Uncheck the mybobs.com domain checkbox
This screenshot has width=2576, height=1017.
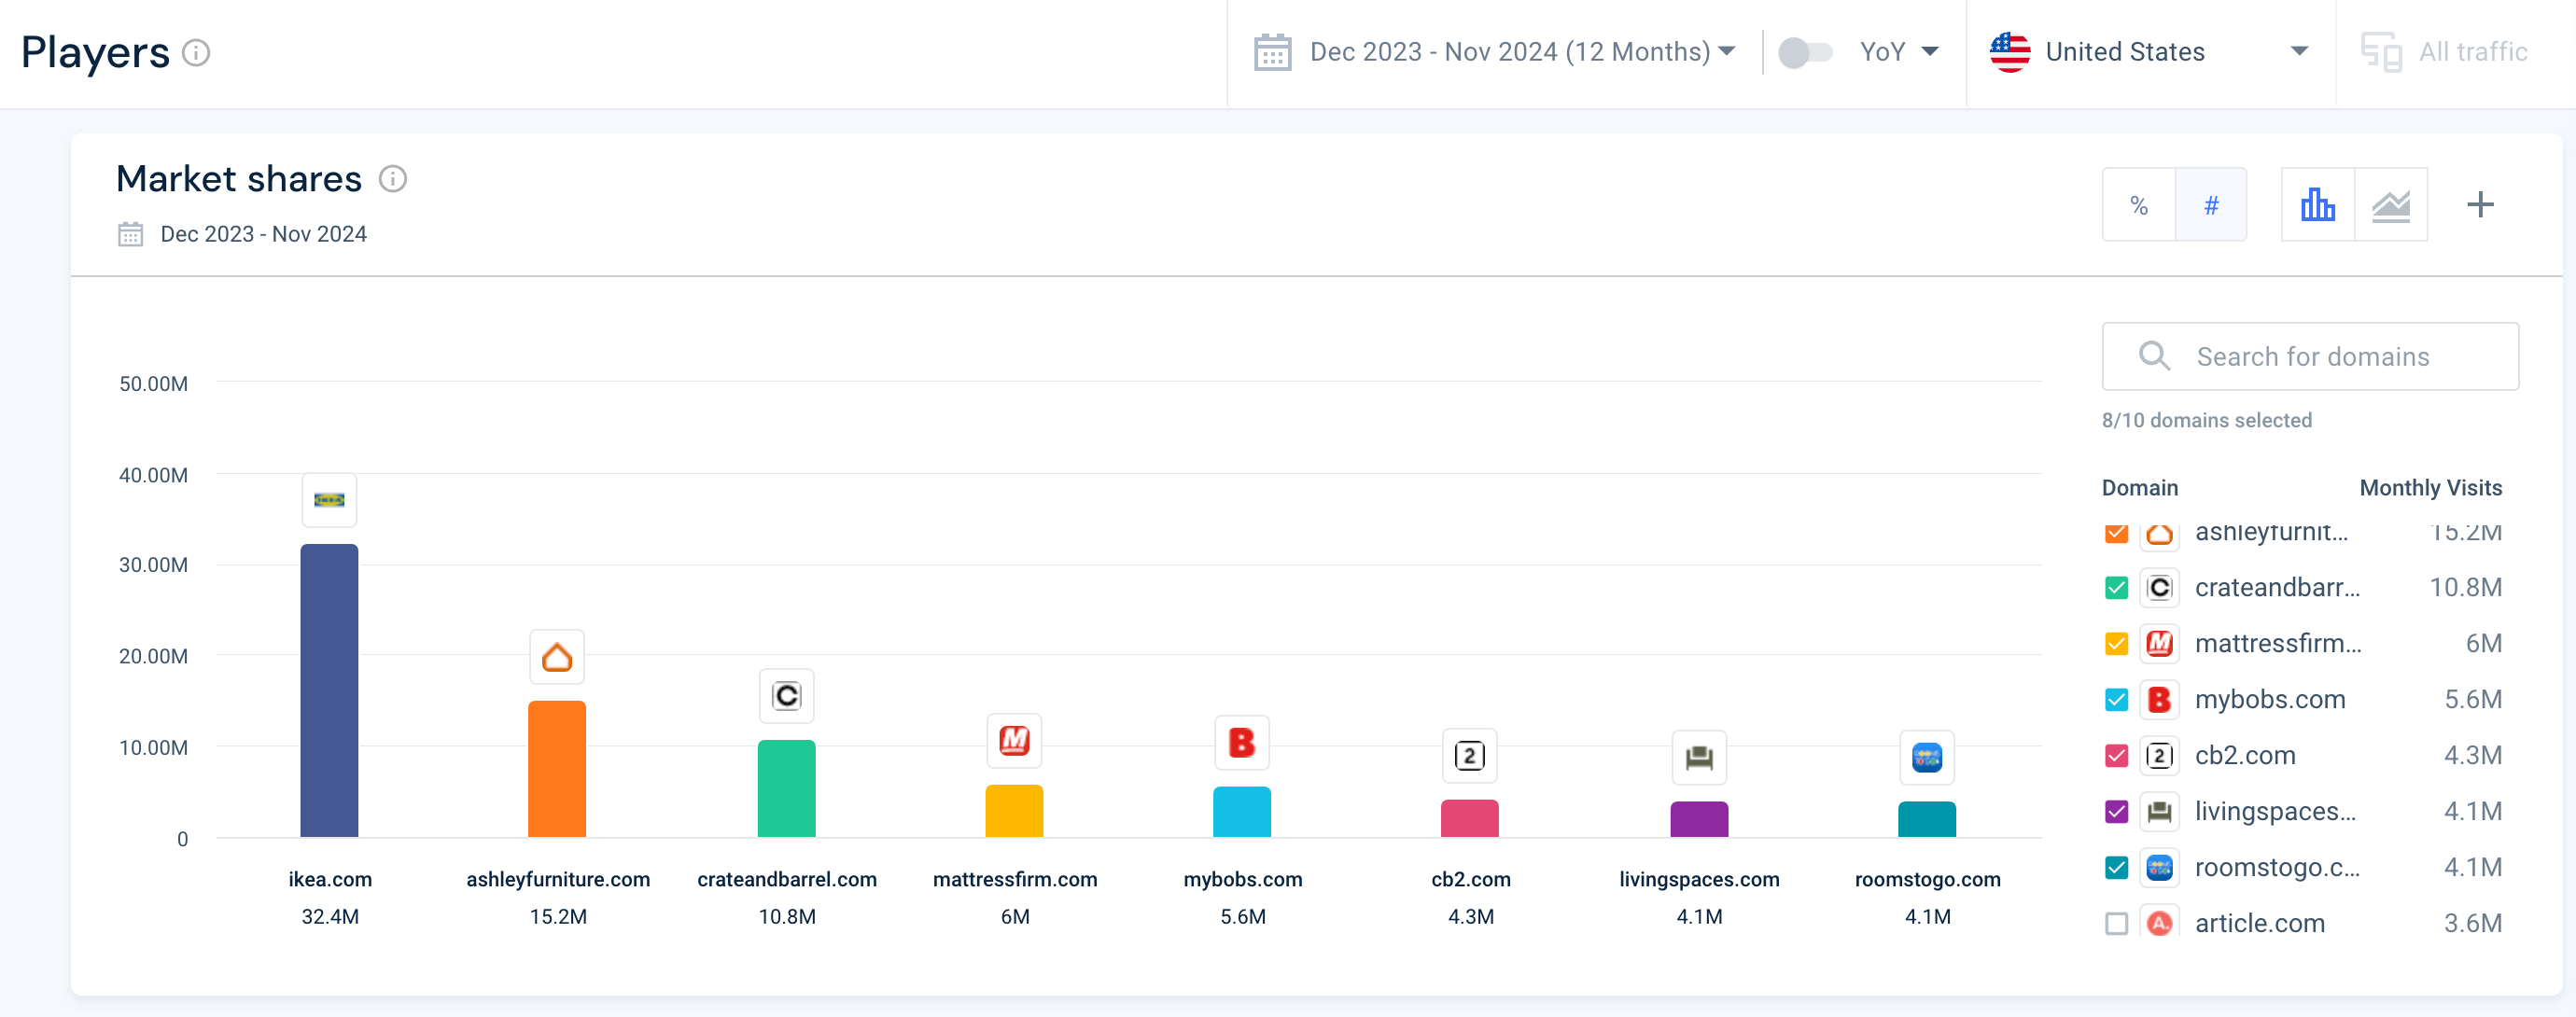[x=2116, y=699]
